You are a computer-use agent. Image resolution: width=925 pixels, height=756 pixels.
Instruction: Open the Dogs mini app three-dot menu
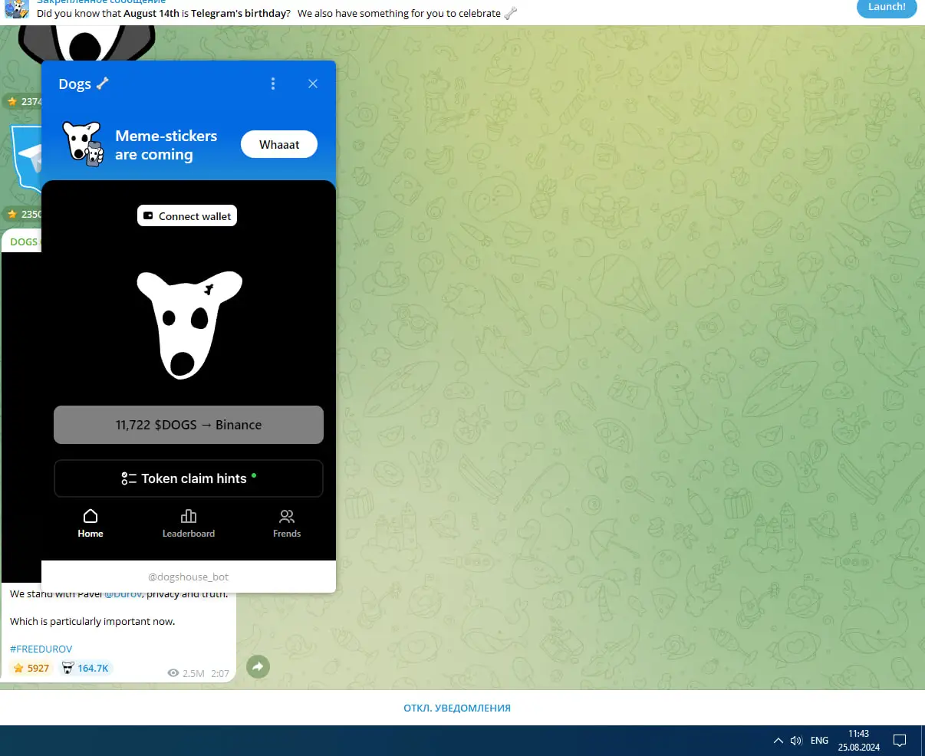(273, 84)
